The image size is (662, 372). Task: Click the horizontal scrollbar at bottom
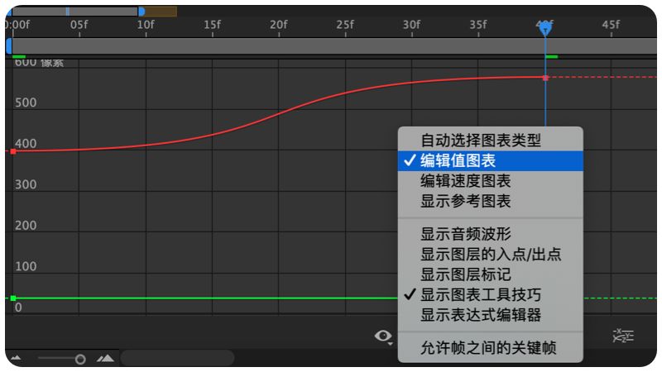click(177, 358)
